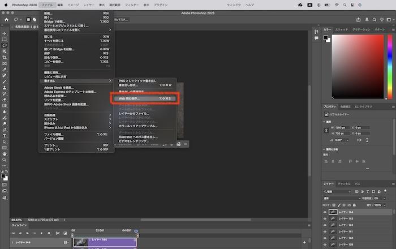Image resolution: width=396 pixels, height=249 pixels.
Task: Open timeline settings gear icon
Action: [x=49, y=233]
